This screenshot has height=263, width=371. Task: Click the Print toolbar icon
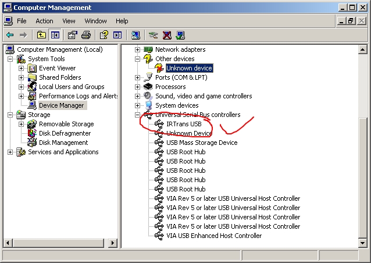(86, 35)
